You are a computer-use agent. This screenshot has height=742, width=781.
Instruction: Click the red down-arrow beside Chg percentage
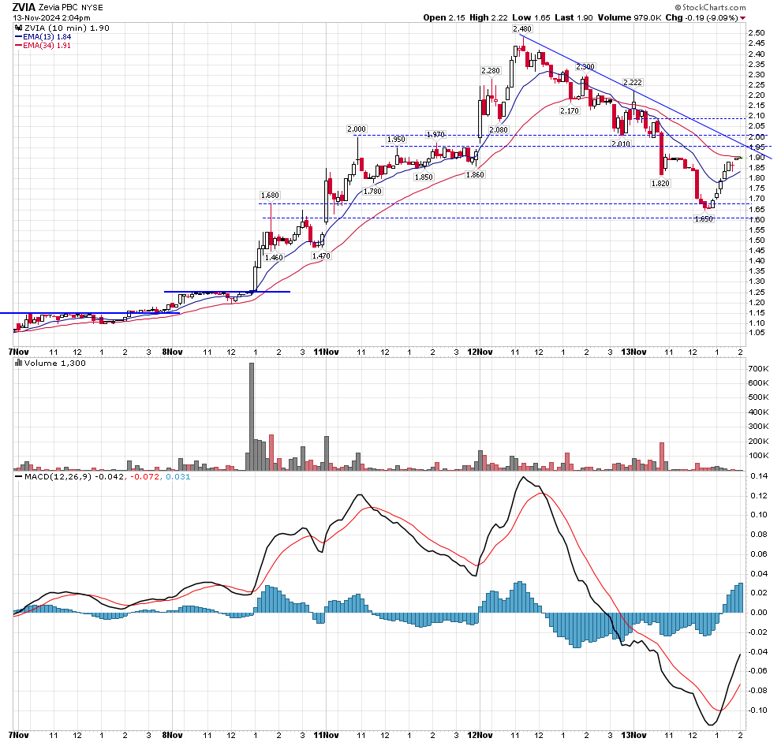coord(742,17)
